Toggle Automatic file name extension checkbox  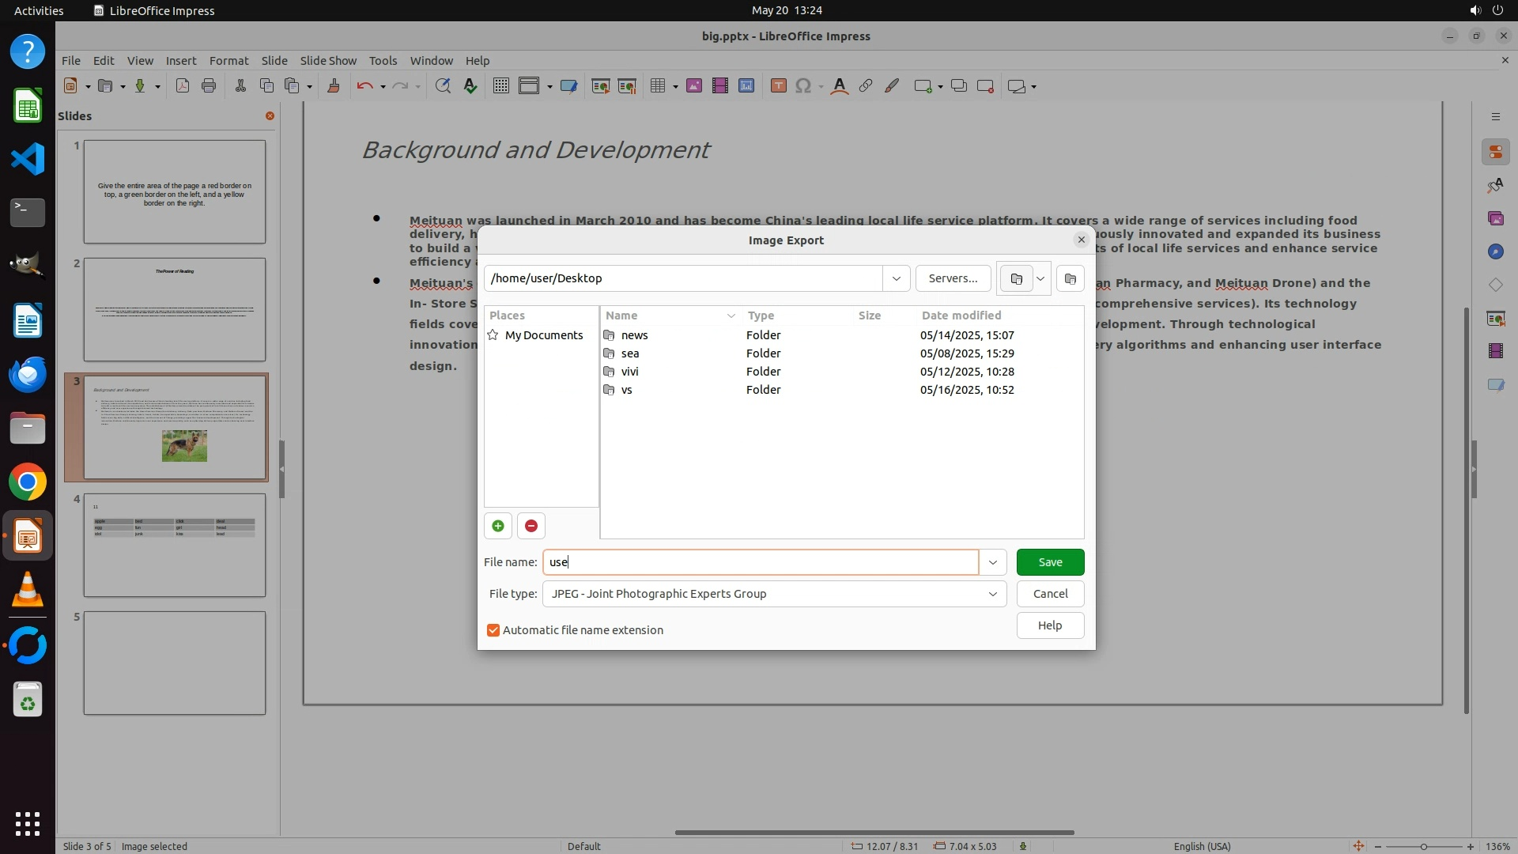[493, 630]
